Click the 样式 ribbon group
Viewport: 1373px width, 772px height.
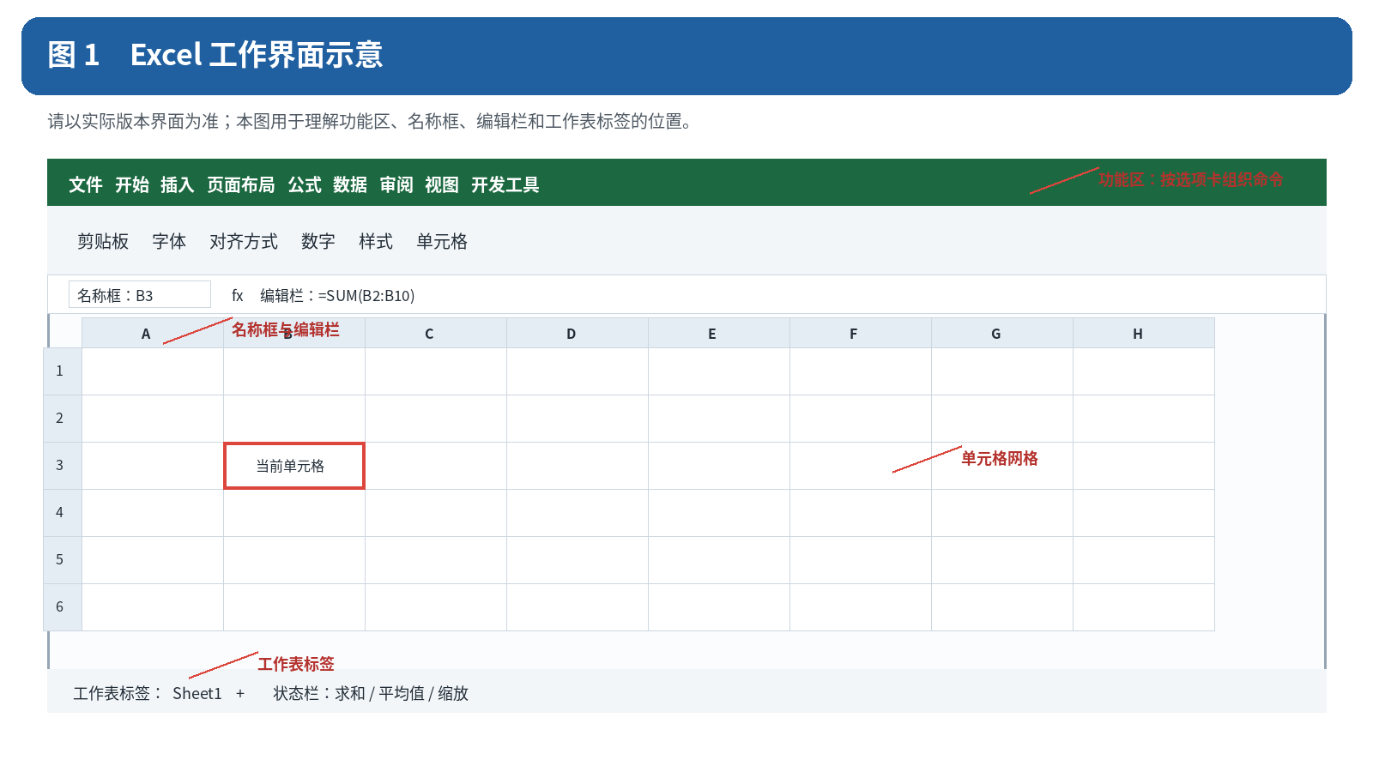(376, 242)
